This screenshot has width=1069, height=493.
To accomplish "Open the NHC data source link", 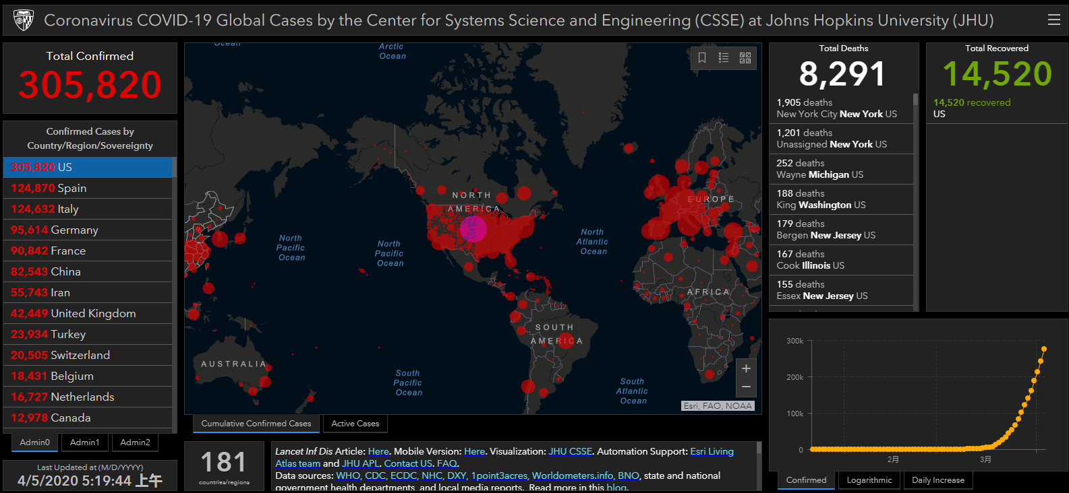I will [432, 475].
